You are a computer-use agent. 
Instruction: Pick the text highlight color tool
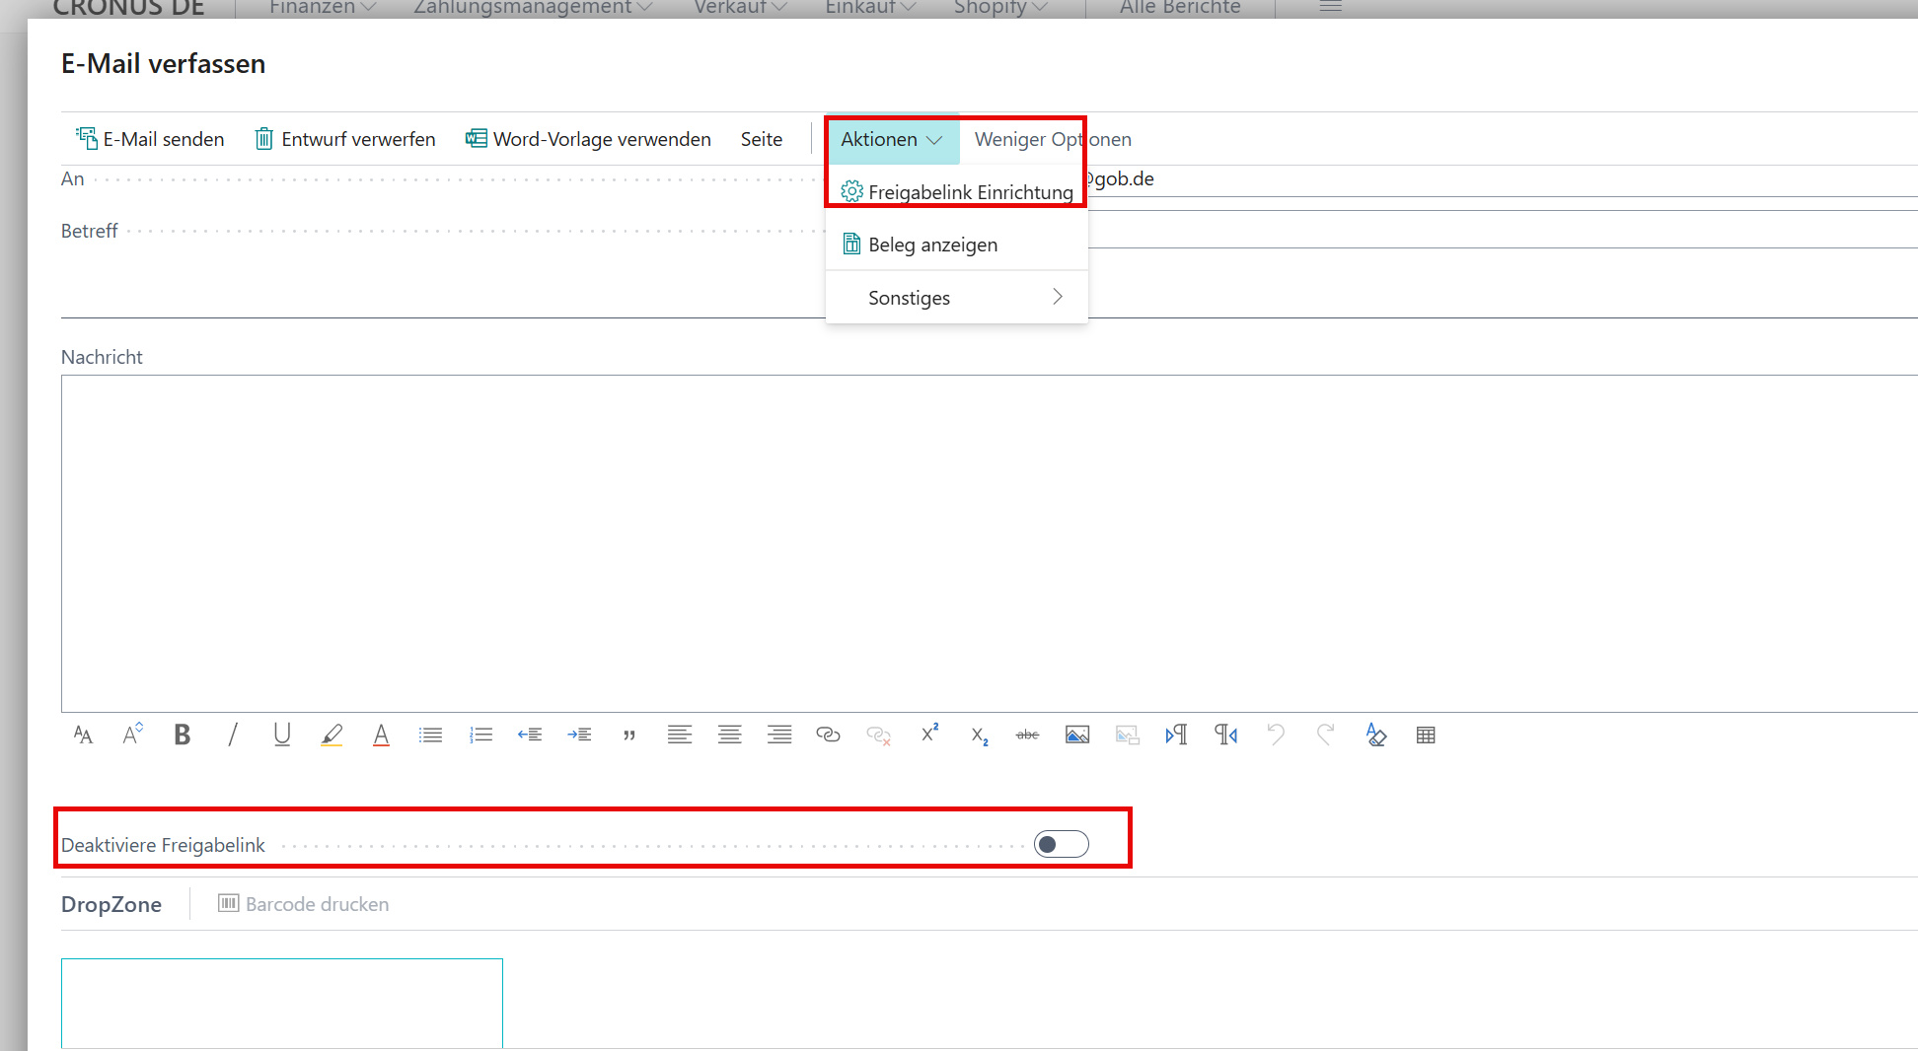[332, 735]
